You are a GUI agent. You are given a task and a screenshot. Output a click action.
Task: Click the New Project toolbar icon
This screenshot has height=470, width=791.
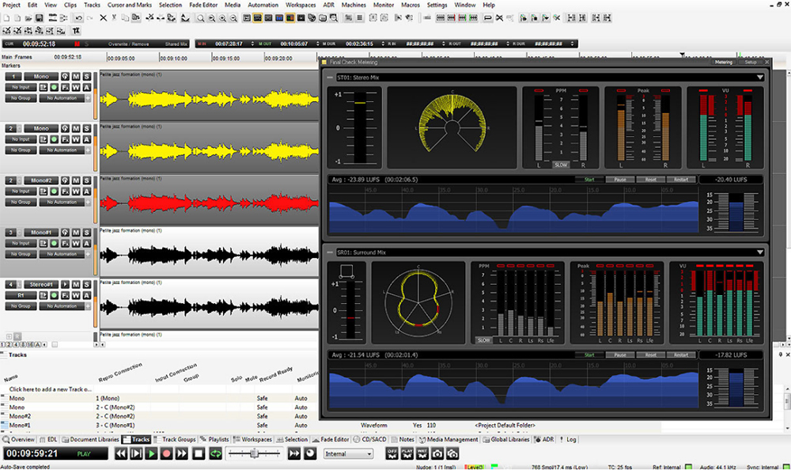6,18
